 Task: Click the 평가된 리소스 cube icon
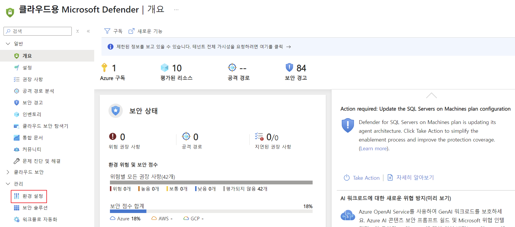click(164, 68)
